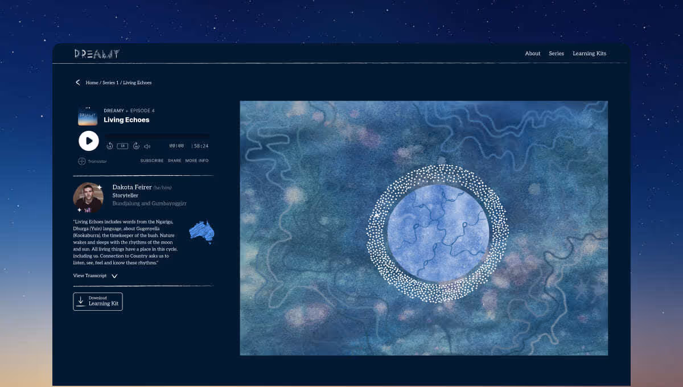The width and height of the screenshot is (683, 387).
Task: Click the Dreamy logo in the header
Action: tap(97, 53)
